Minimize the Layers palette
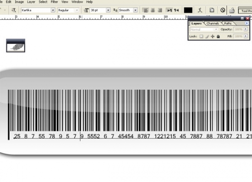252x182 pixels. (242, 18)
